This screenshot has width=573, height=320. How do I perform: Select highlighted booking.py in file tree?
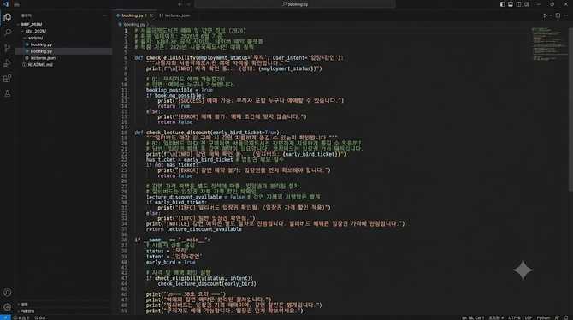(x=63, y=51)
